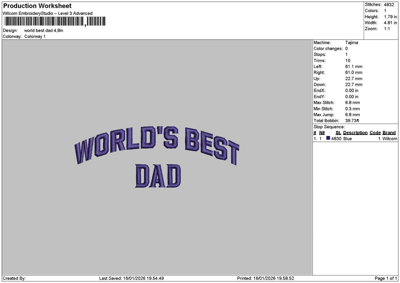Image resolution: width=400 pixels, height=283 pixels.
Task: Click the Production Worksheet title
Action: coord(37,6)
